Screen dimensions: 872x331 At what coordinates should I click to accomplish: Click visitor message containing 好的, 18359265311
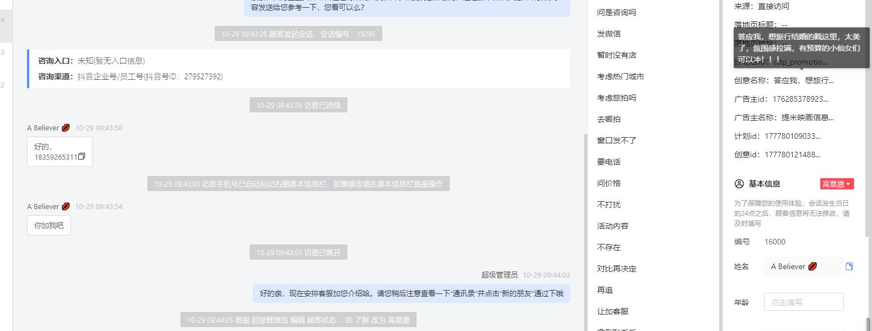pyautogui.click(x=60, y=152)
